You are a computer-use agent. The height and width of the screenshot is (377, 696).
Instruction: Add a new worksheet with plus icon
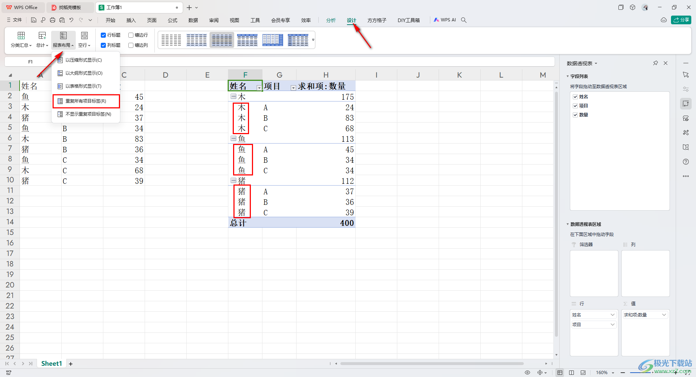71,364
